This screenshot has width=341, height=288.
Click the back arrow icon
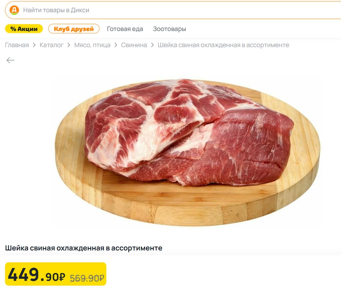pyautogui.click(x=10, y=60)
